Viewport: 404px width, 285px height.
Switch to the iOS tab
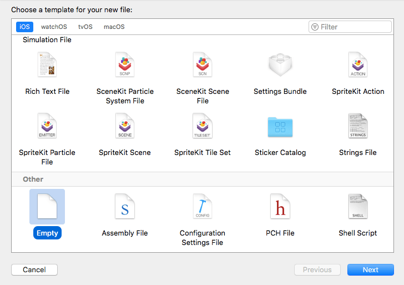(x=24, y=27)
